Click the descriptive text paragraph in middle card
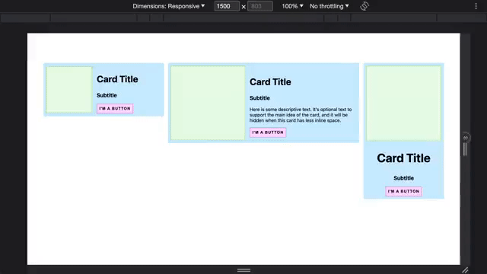This screenshot has width=487, height=274. [x=301, y=115]
